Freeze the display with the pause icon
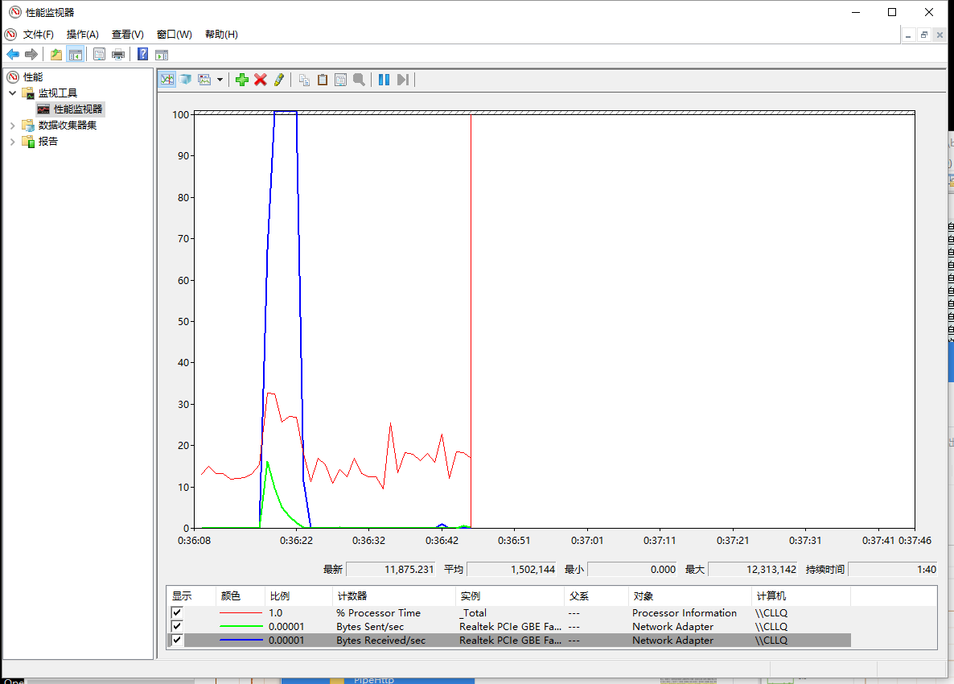The image size is (954, 684). coord(384,79)
